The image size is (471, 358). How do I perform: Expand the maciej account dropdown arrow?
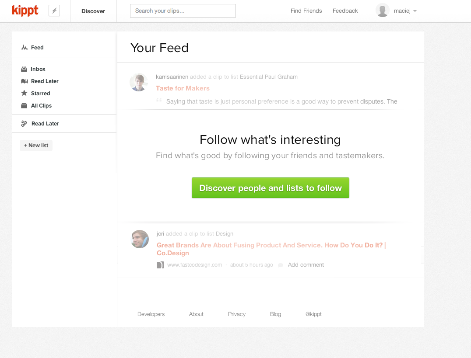coord(415,11)
